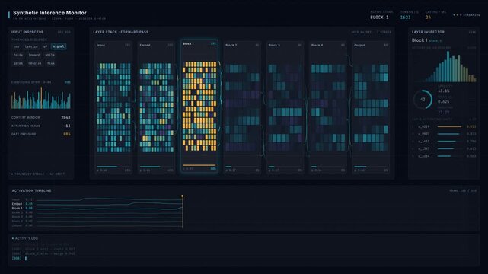Click the Embed column progress bar
The width and height of the screenshot is (488, 274).
click(x=156, y=167)
